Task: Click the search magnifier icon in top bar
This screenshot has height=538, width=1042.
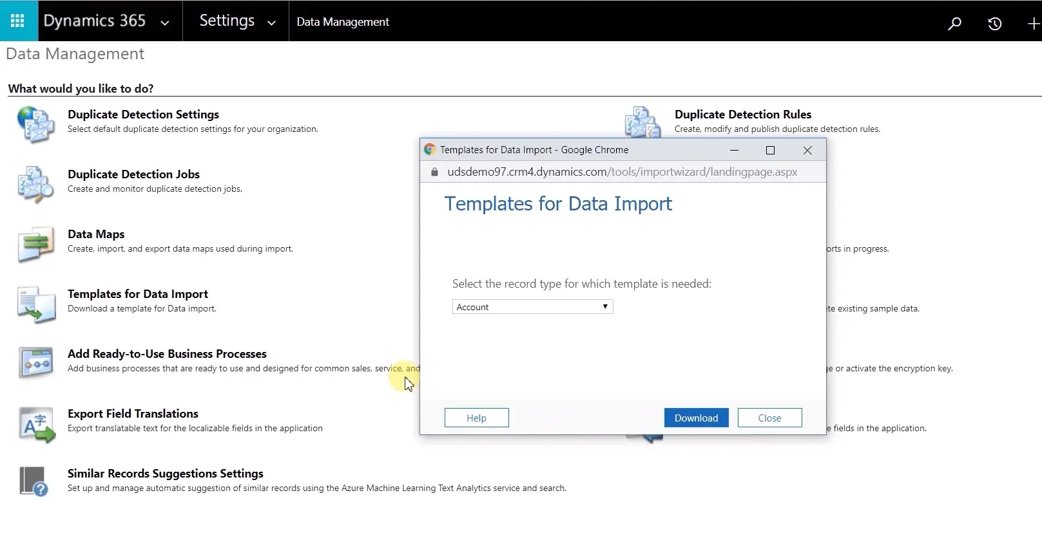Action: (x=954, y=24)
